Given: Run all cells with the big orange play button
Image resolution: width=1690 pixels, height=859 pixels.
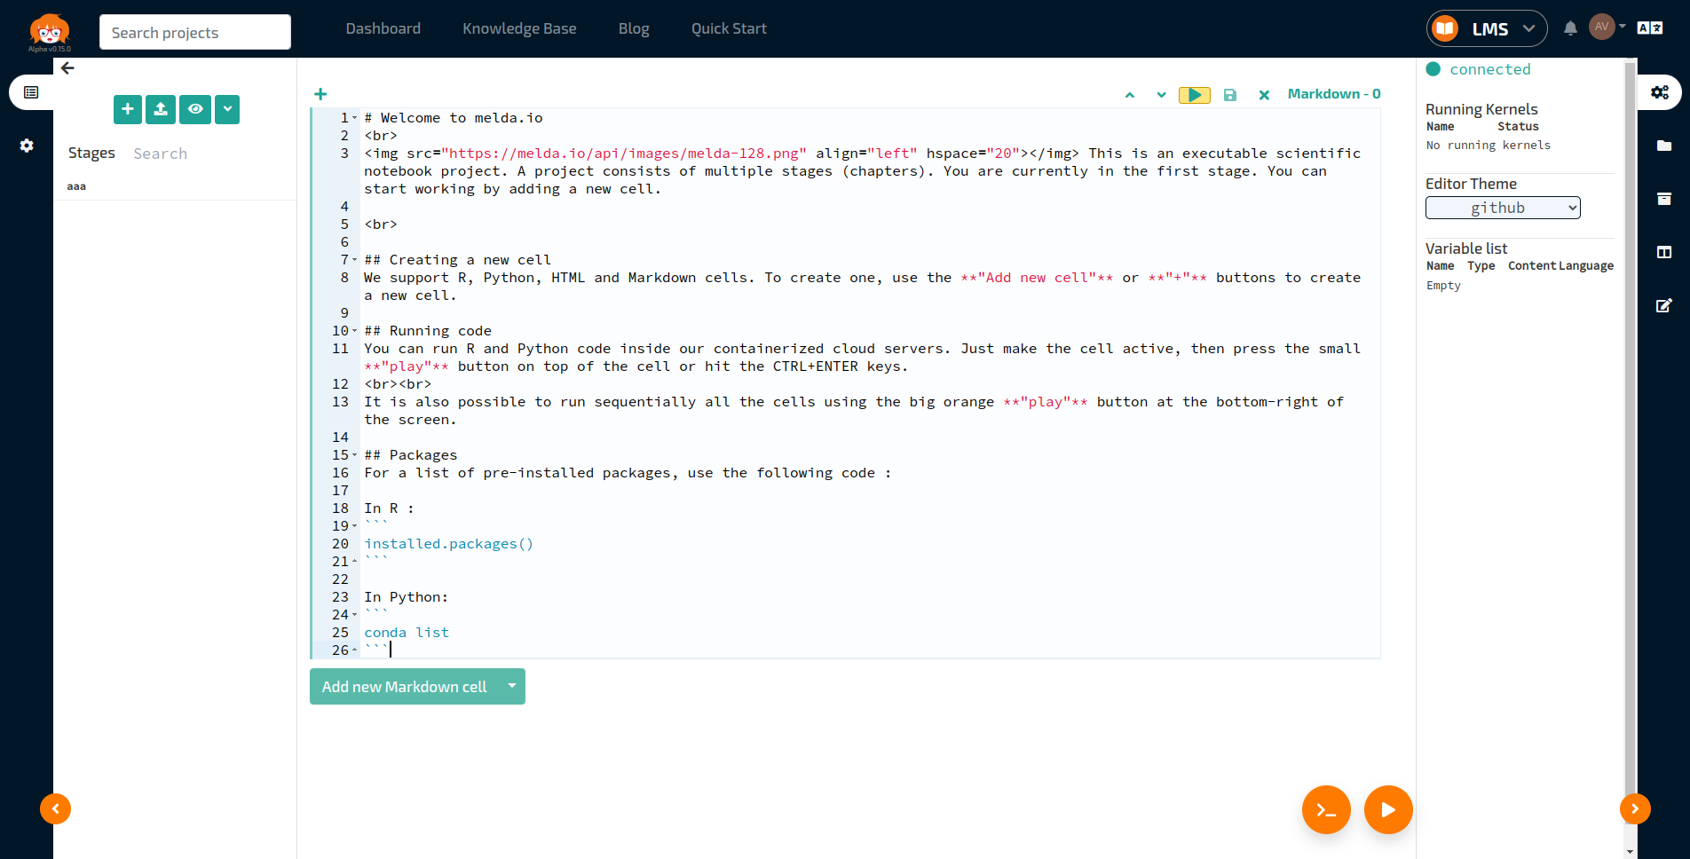Looking at the screenshot, I should point(1387,809).
